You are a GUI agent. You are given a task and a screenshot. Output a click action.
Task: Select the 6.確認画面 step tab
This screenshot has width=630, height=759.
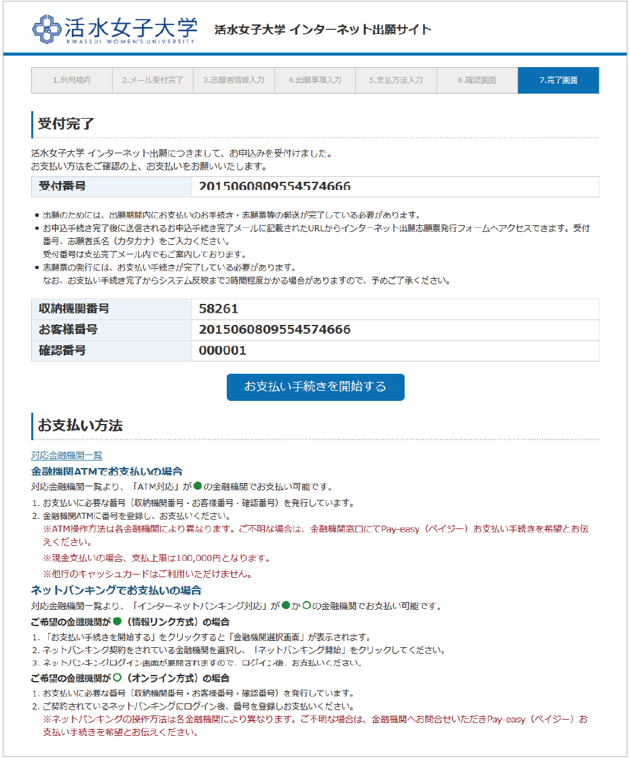pos(477,80)
